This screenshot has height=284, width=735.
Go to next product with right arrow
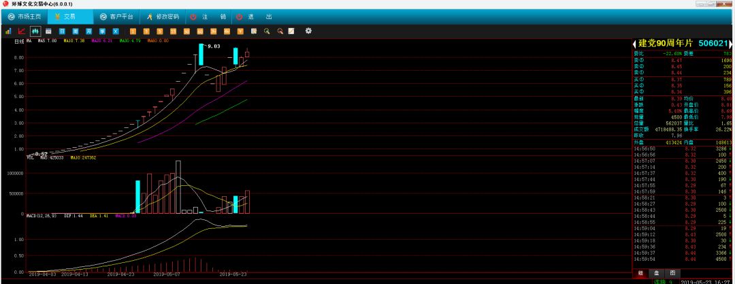click(x=730, y=44)
